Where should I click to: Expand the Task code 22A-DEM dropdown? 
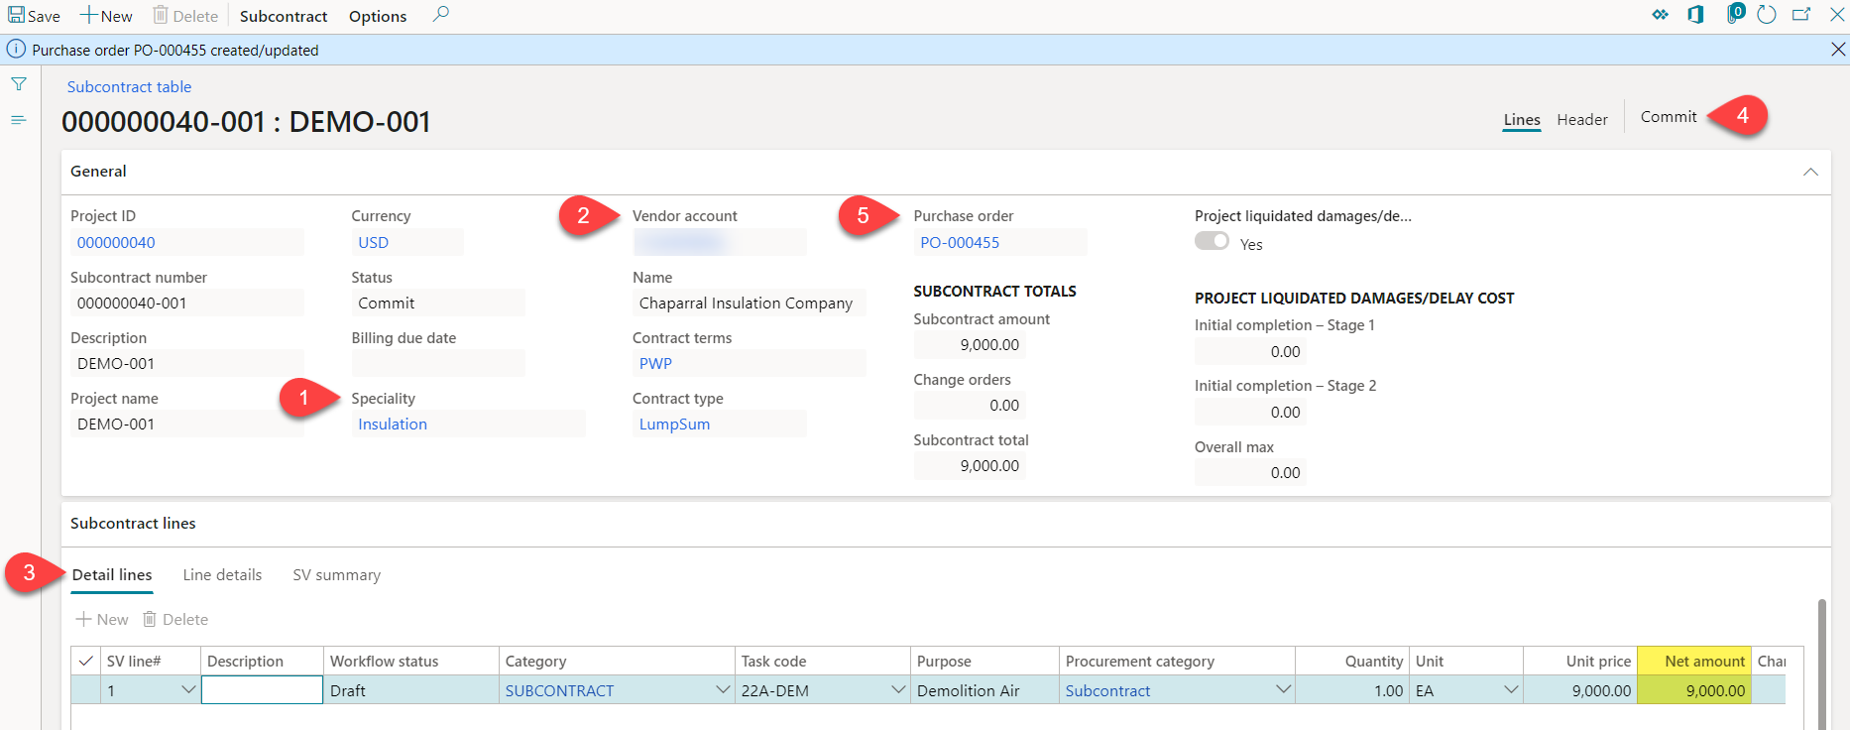tap(898, 690)
